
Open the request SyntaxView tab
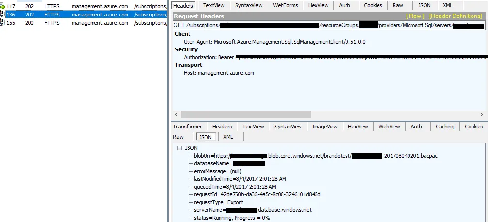pos(248,5)
